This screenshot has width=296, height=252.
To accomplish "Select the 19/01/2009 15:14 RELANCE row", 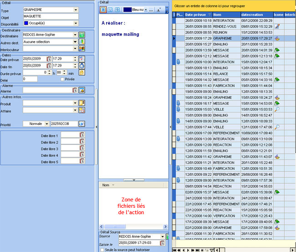I will click(234, 74).
